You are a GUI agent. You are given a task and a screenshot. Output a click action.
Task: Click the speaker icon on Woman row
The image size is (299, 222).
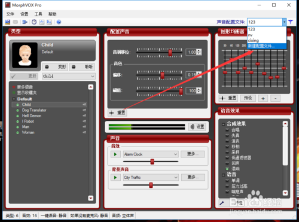point(84,132)
